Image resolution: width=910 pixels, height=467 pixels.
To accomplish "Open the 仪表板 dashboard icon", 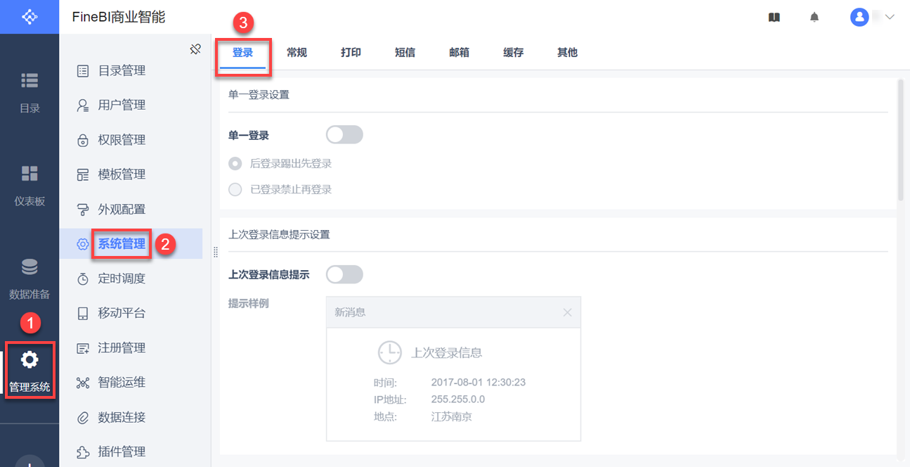I will [30, 174].
